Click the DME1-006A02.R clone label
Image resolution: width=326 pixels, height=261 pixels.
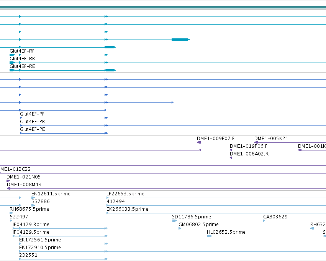pyautogui.click(x=249, y=154)
